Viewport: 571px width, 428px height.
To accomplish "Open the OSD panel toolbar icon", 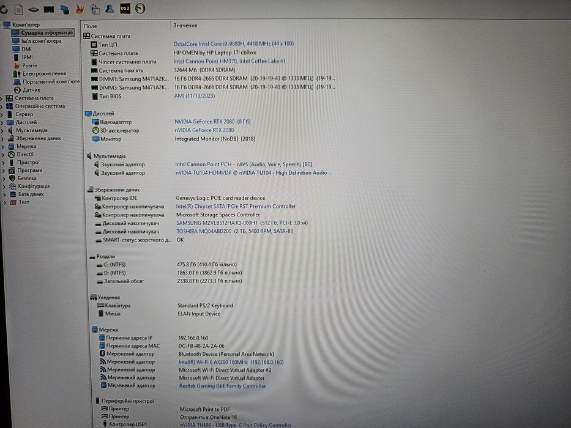I will (125, 9).
